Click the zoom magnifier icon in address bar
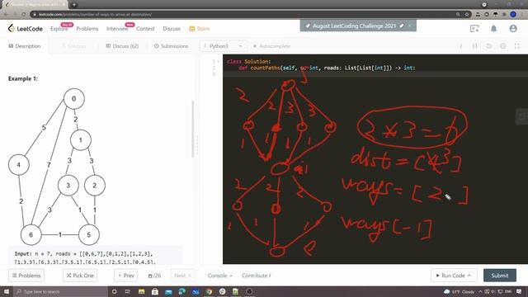This screenshot has width=528, height=297. point(458,15)
